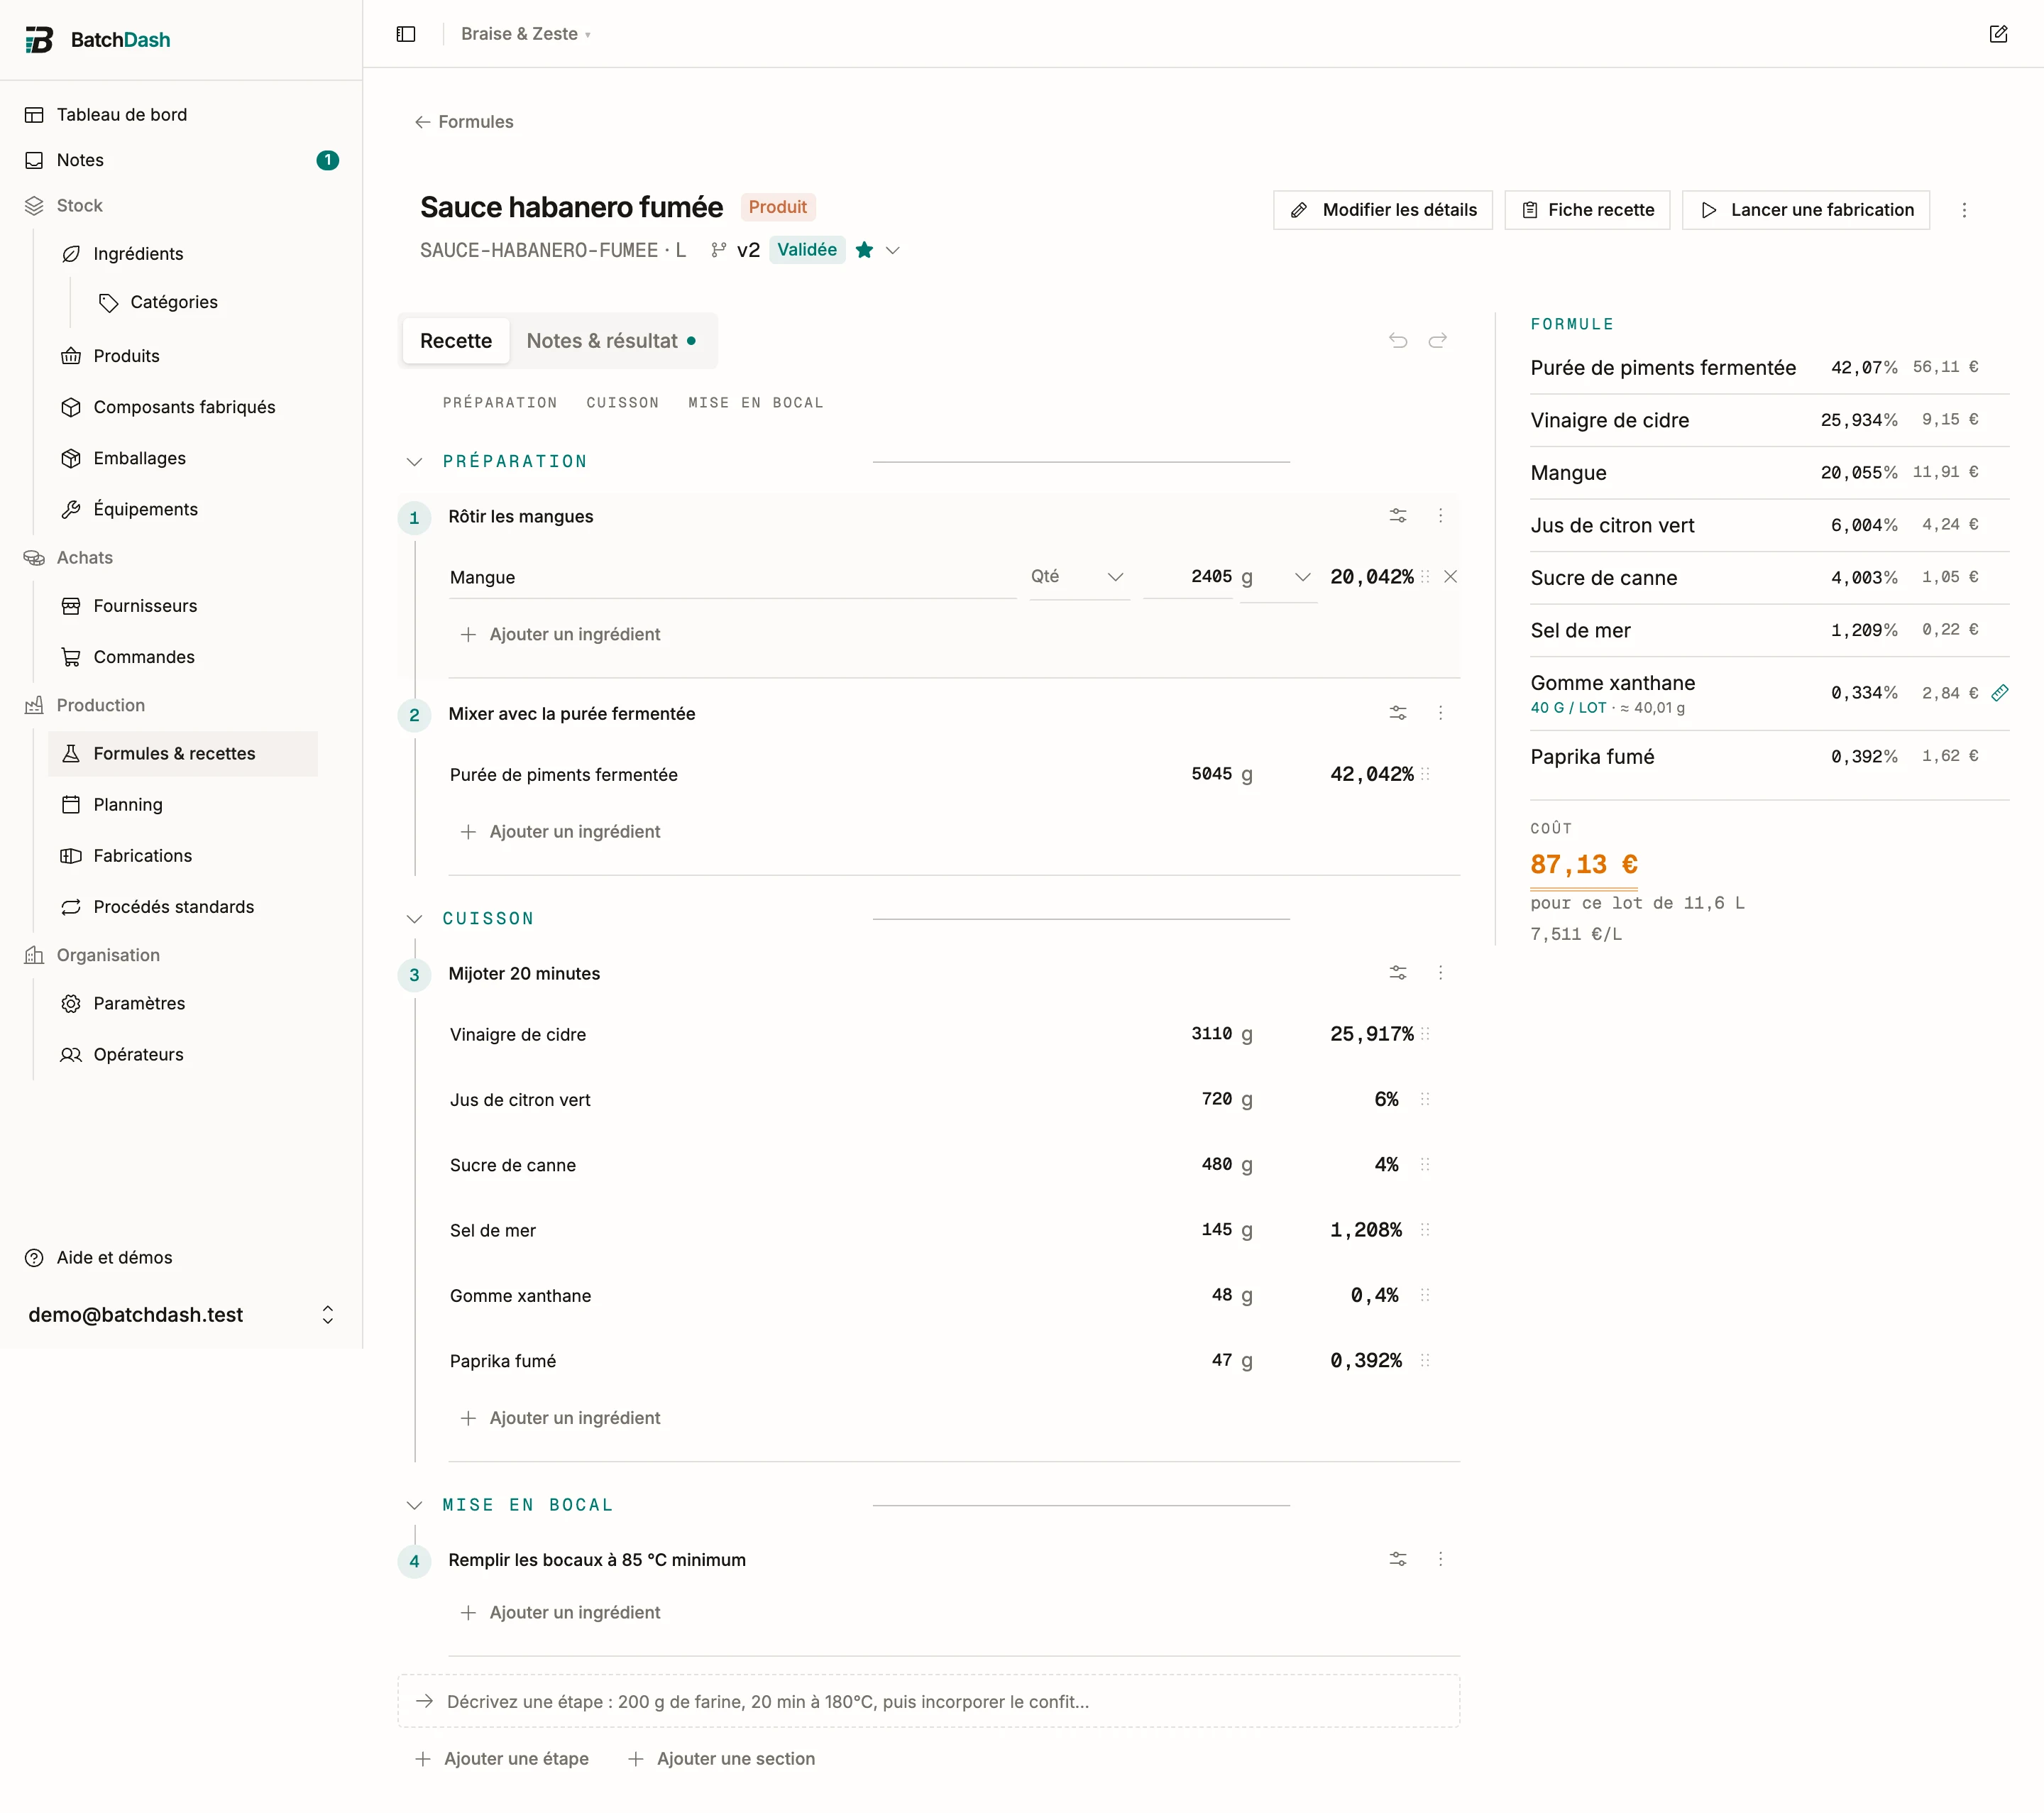Toggle the favorite star next to Validée
This screenshot has height=1813, width=2044.
point(864,250)
